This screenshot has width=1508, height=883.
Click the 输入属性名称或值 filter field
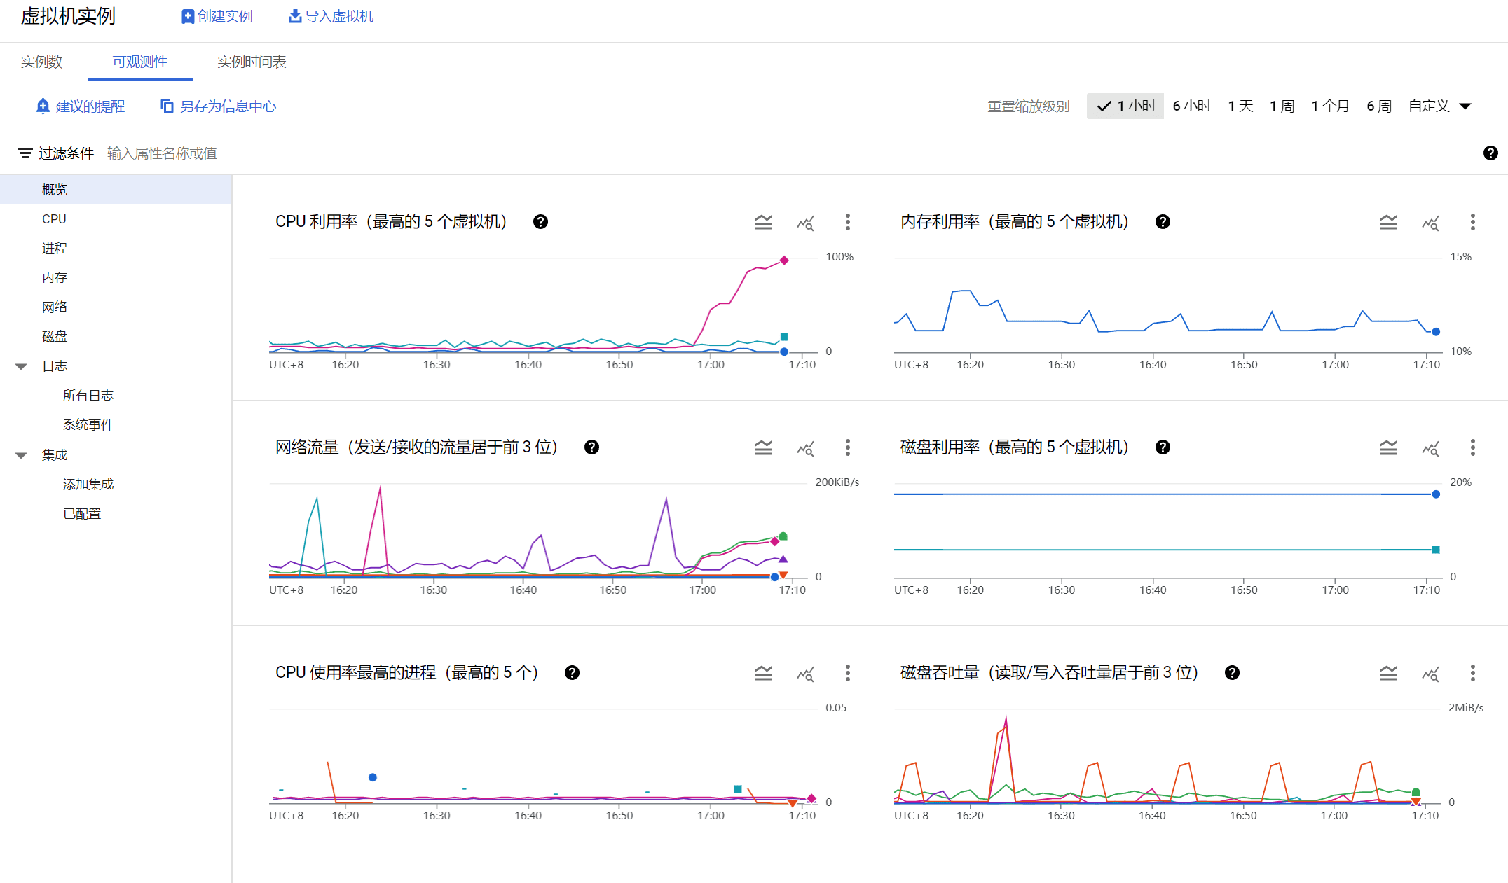(x=163, y=153)
